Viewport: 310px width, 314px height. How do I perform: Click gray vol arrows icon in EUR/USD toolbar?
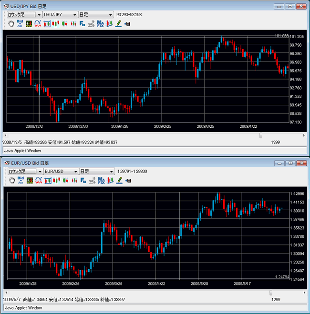pos(92,181)
